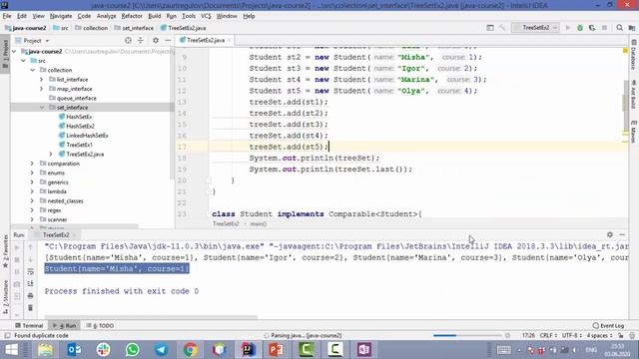The width and height of the screenshot is (639, 359).
Task: Open Run panel settings gear
Action: (610, 235)
